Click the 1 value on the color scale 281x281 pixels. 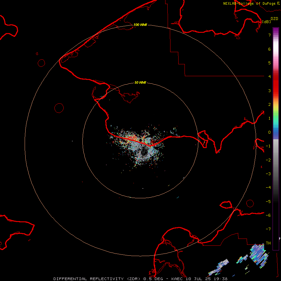pos(269,118)
